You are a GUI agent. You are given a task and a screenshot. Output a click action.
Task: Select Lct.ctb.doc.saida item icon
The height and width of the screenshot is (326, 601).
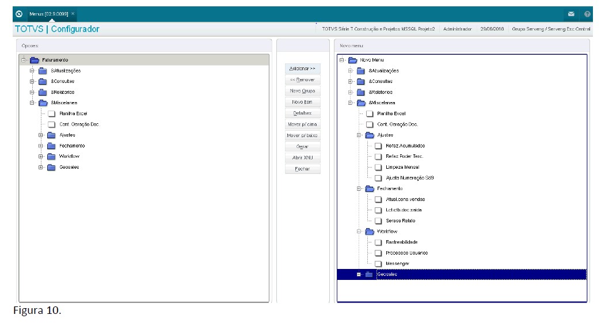378,210
